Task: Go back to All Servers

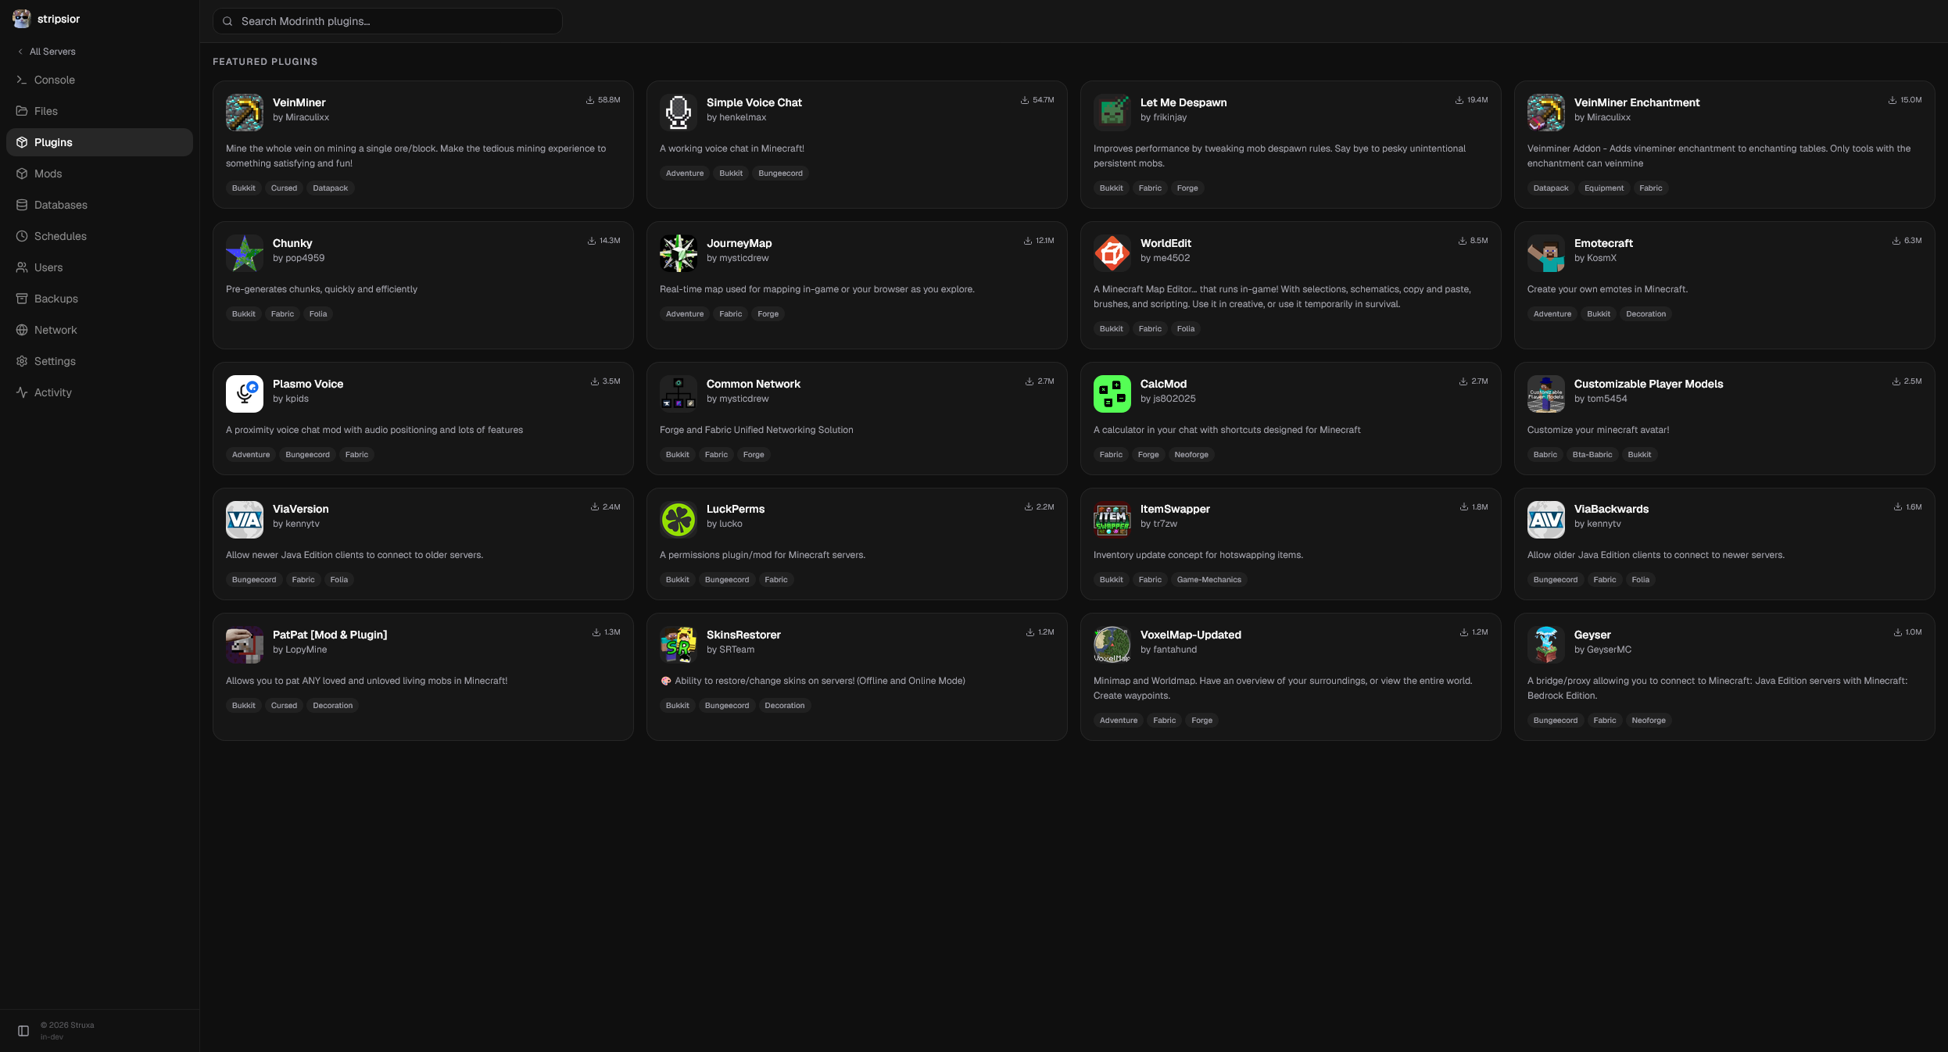Action: [47, 52]
